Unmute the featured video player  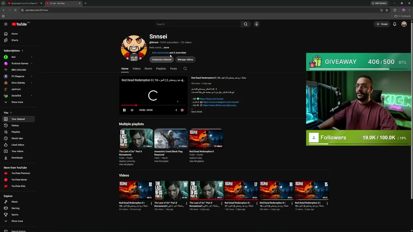(132, 110)
